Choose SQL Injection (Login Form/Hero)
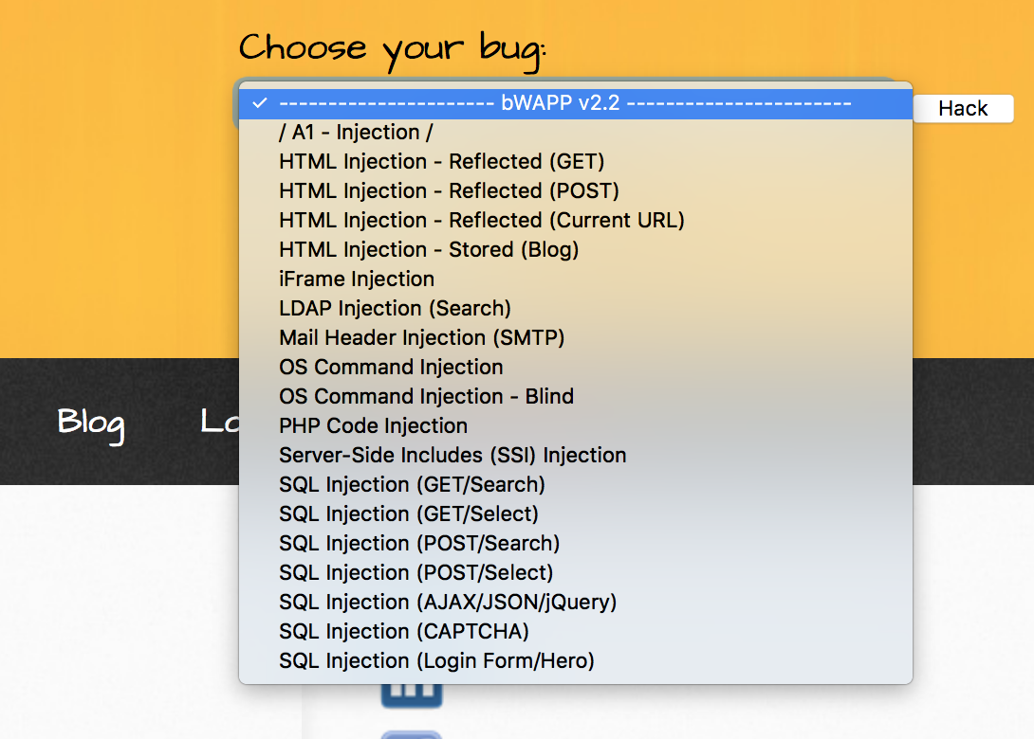 click(436, 661)
